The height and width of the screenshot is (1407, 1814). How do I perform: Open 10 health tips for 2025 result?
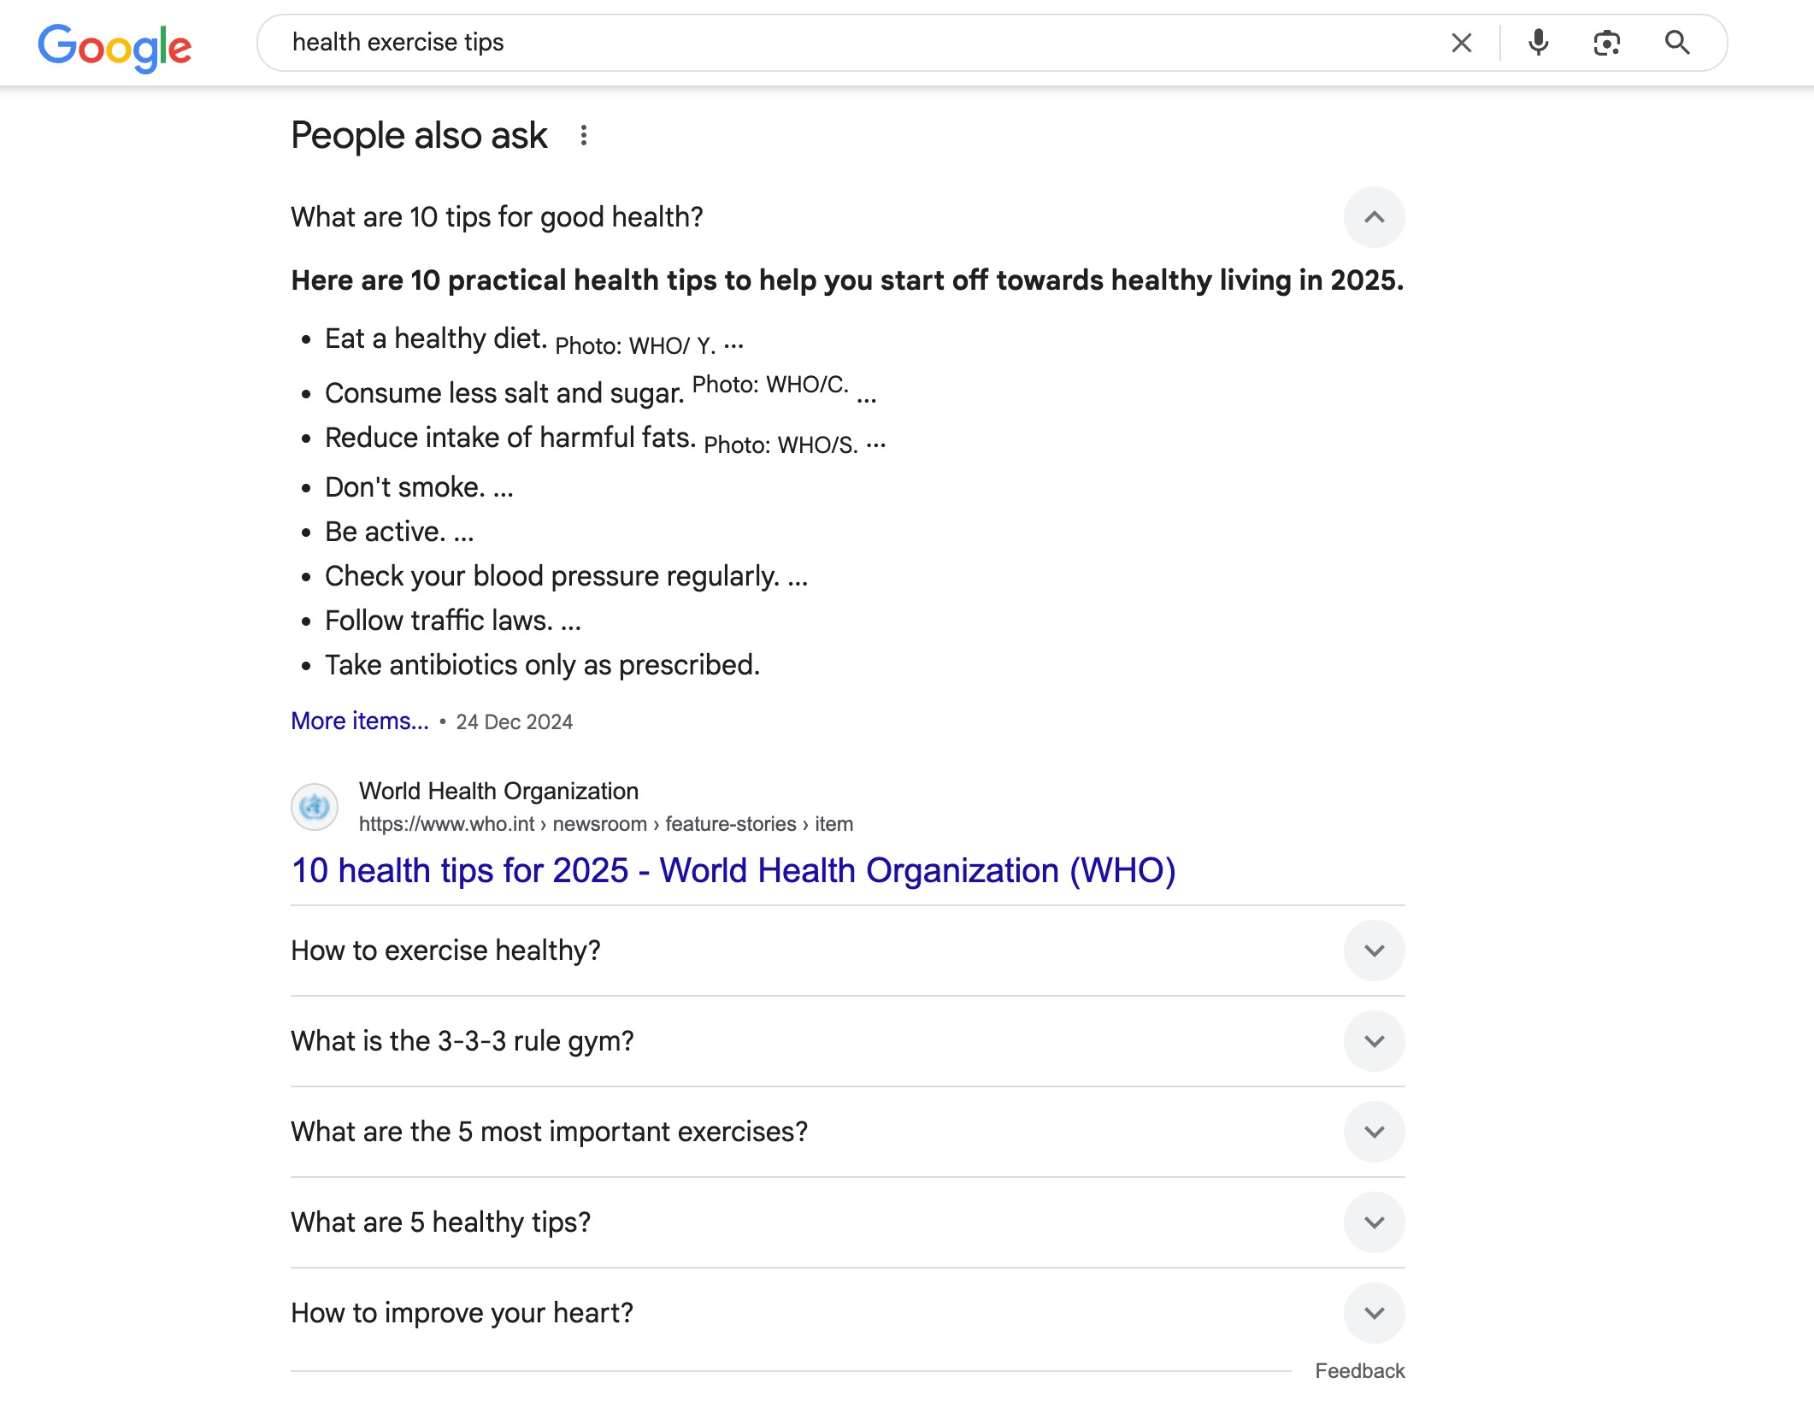click(x=733, y=871)
